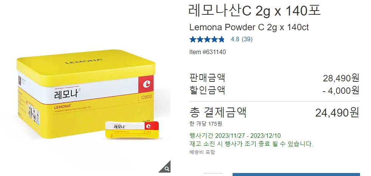The image size is (371, 176).
Task: Click the Korean product title 레모나산C 2g x 140포
Action: 255,11
